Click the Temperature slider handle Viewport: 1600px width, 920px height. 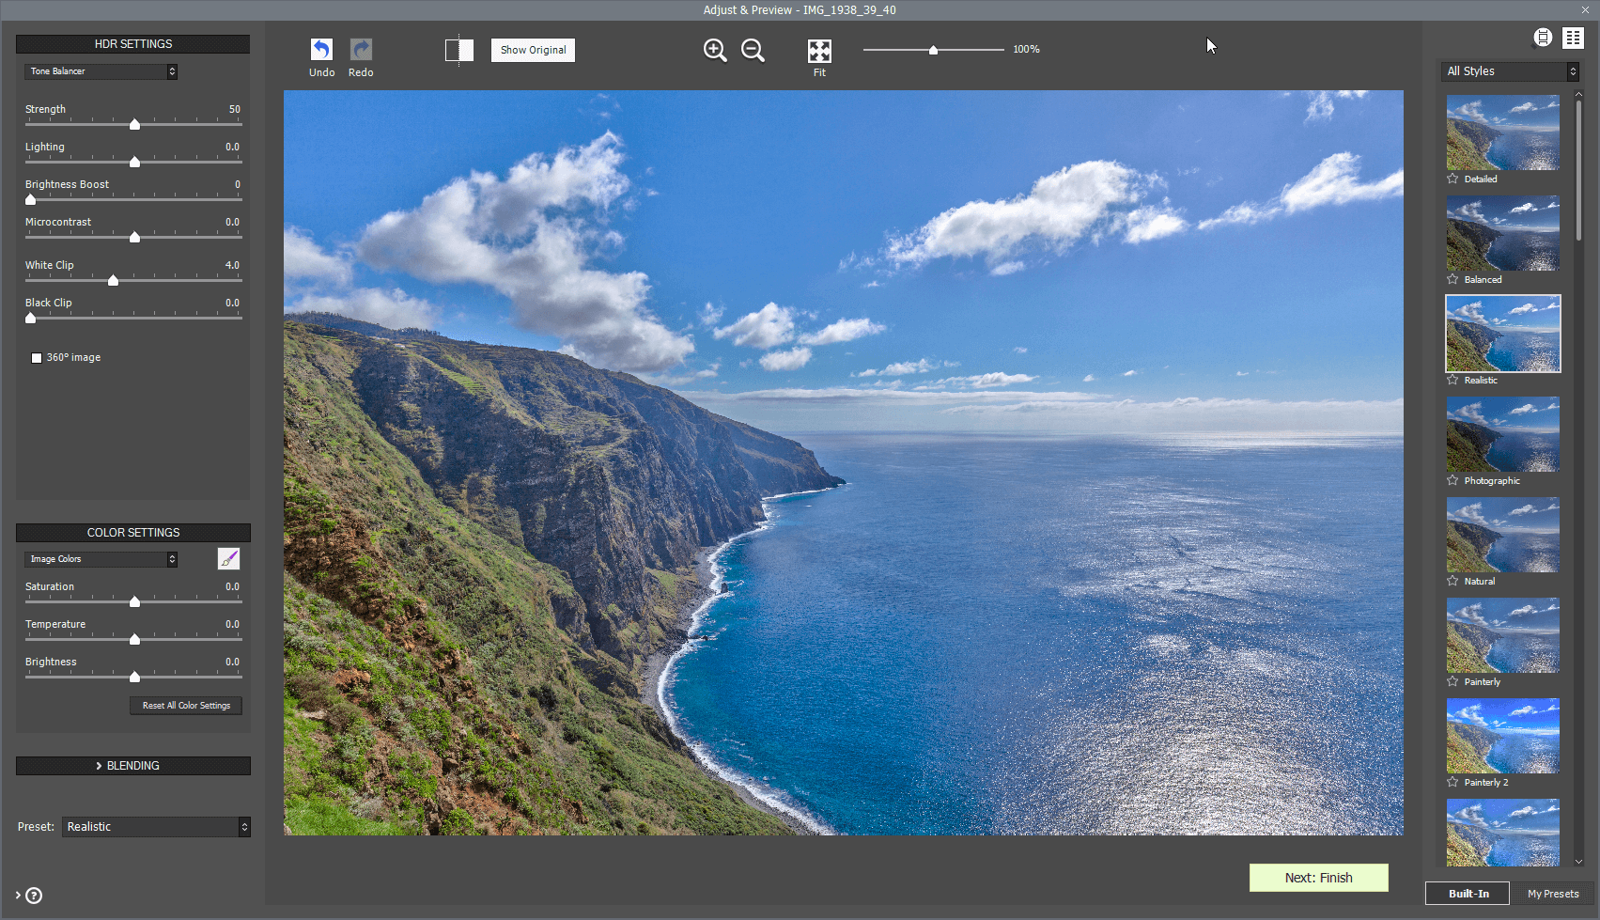134,639
